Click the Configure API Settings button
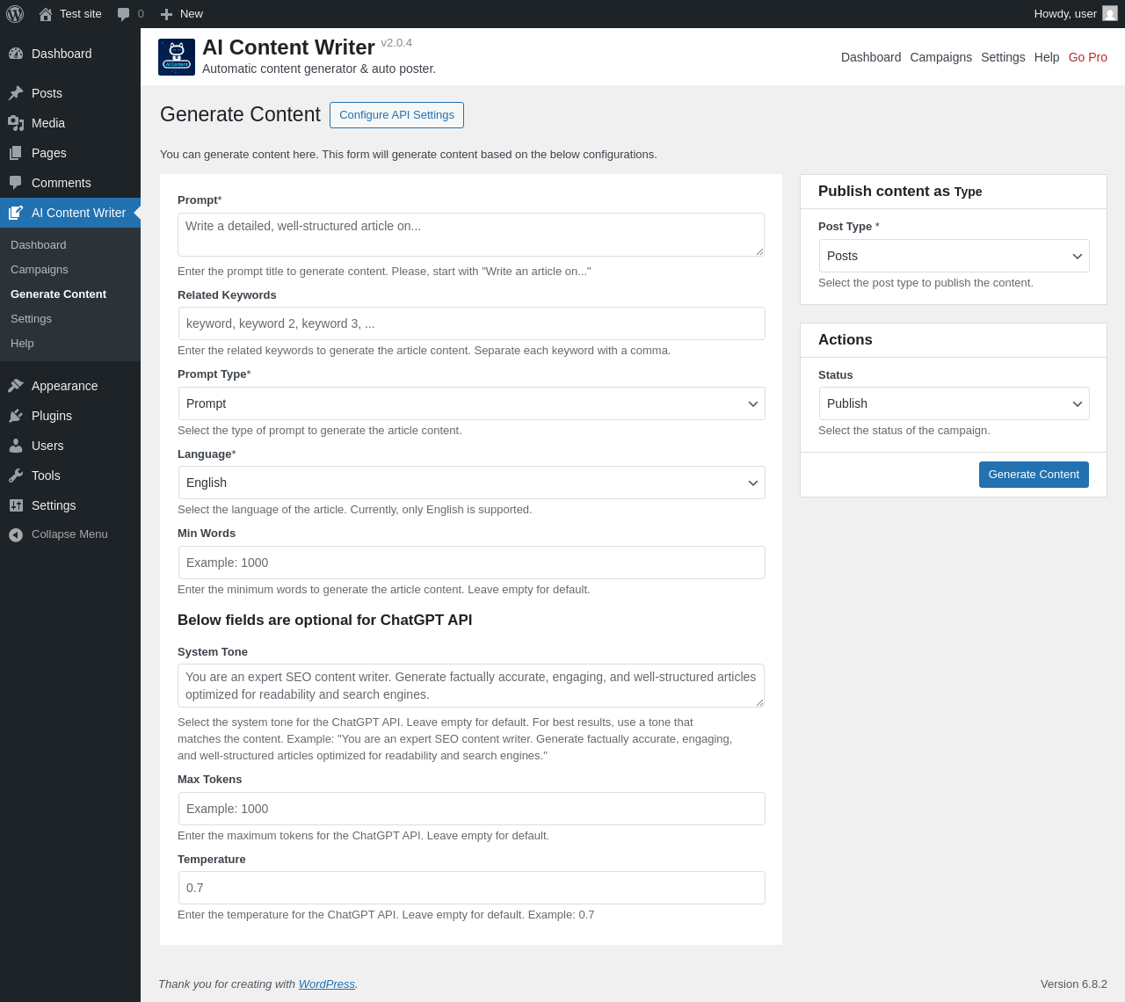 pos(396,115)
